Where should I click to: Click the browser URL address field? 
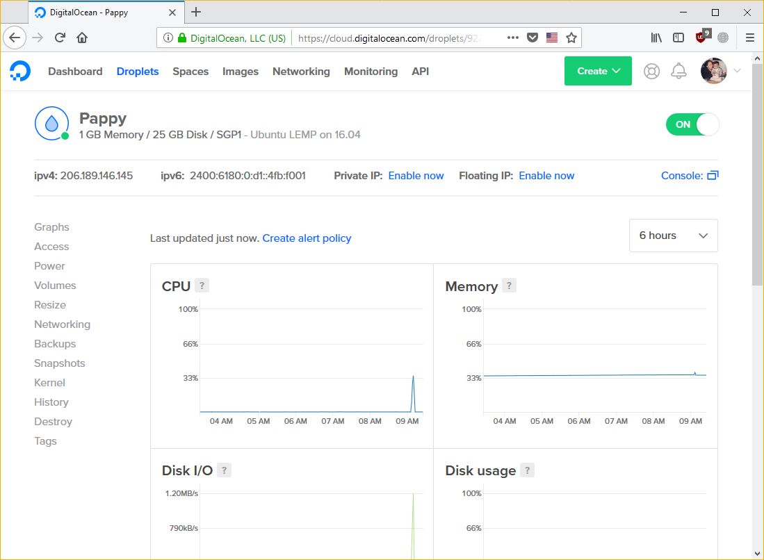pyautogui.click(x=389, y=38)
